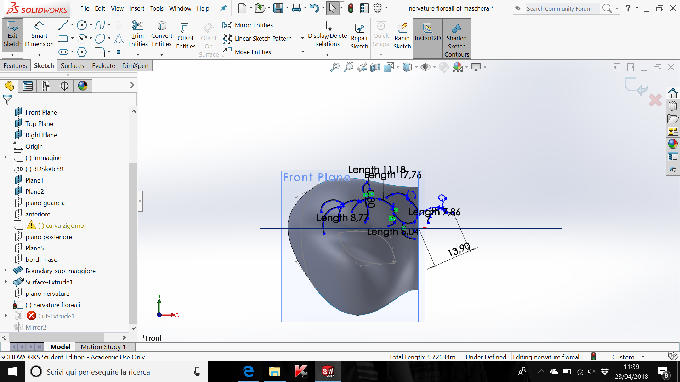
Task: Click the Quick Snaps tool
Action: [381, 35]
